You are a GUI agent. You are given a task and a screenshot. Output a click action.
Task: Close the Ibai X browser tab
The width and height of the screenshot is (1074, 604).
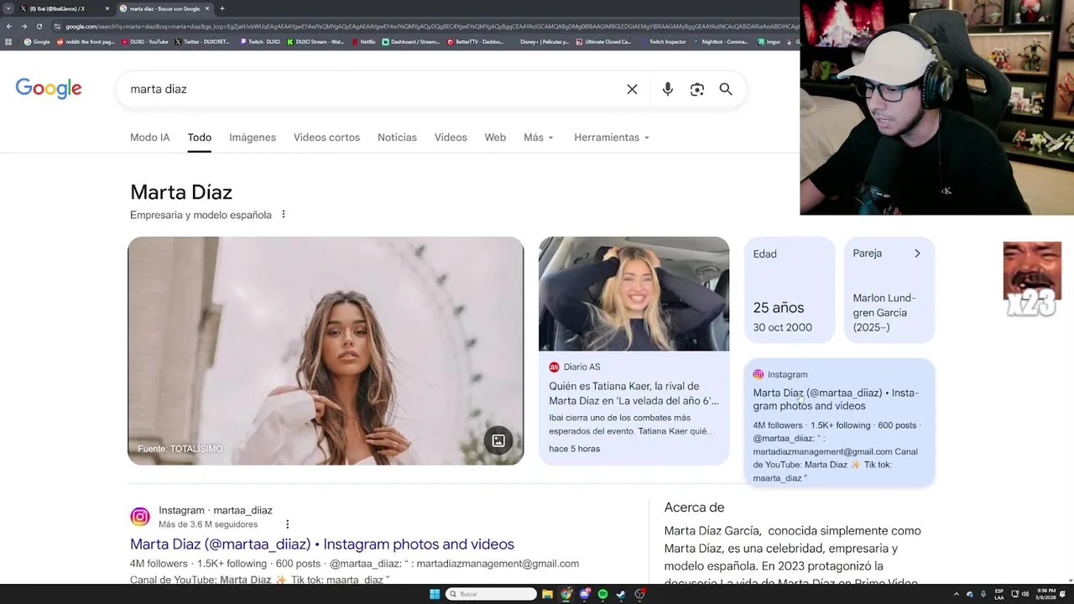pyautogui.click(x=107, y=8)
